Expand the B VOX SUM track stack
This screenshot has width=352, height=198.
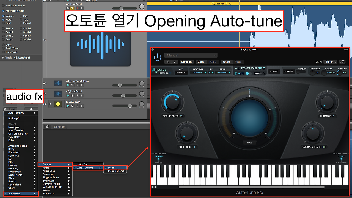(x=51, y=104)
